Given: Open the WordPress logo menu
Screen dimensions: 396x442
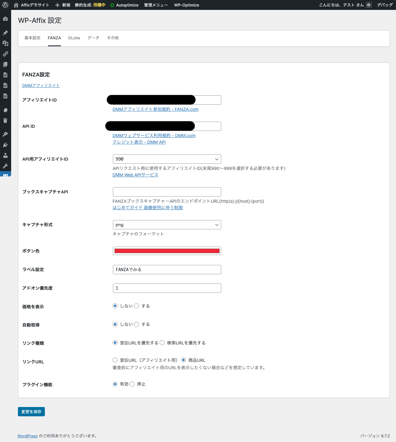Looking at the screenshot, I should coord(5,5).
